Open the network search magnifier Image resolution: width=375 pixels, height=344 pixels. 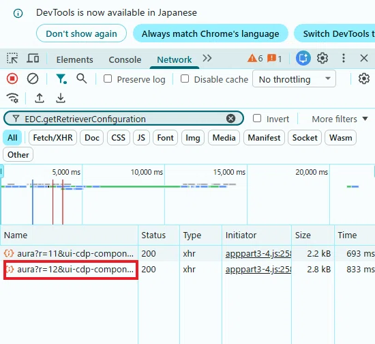[x=82, y=78]
